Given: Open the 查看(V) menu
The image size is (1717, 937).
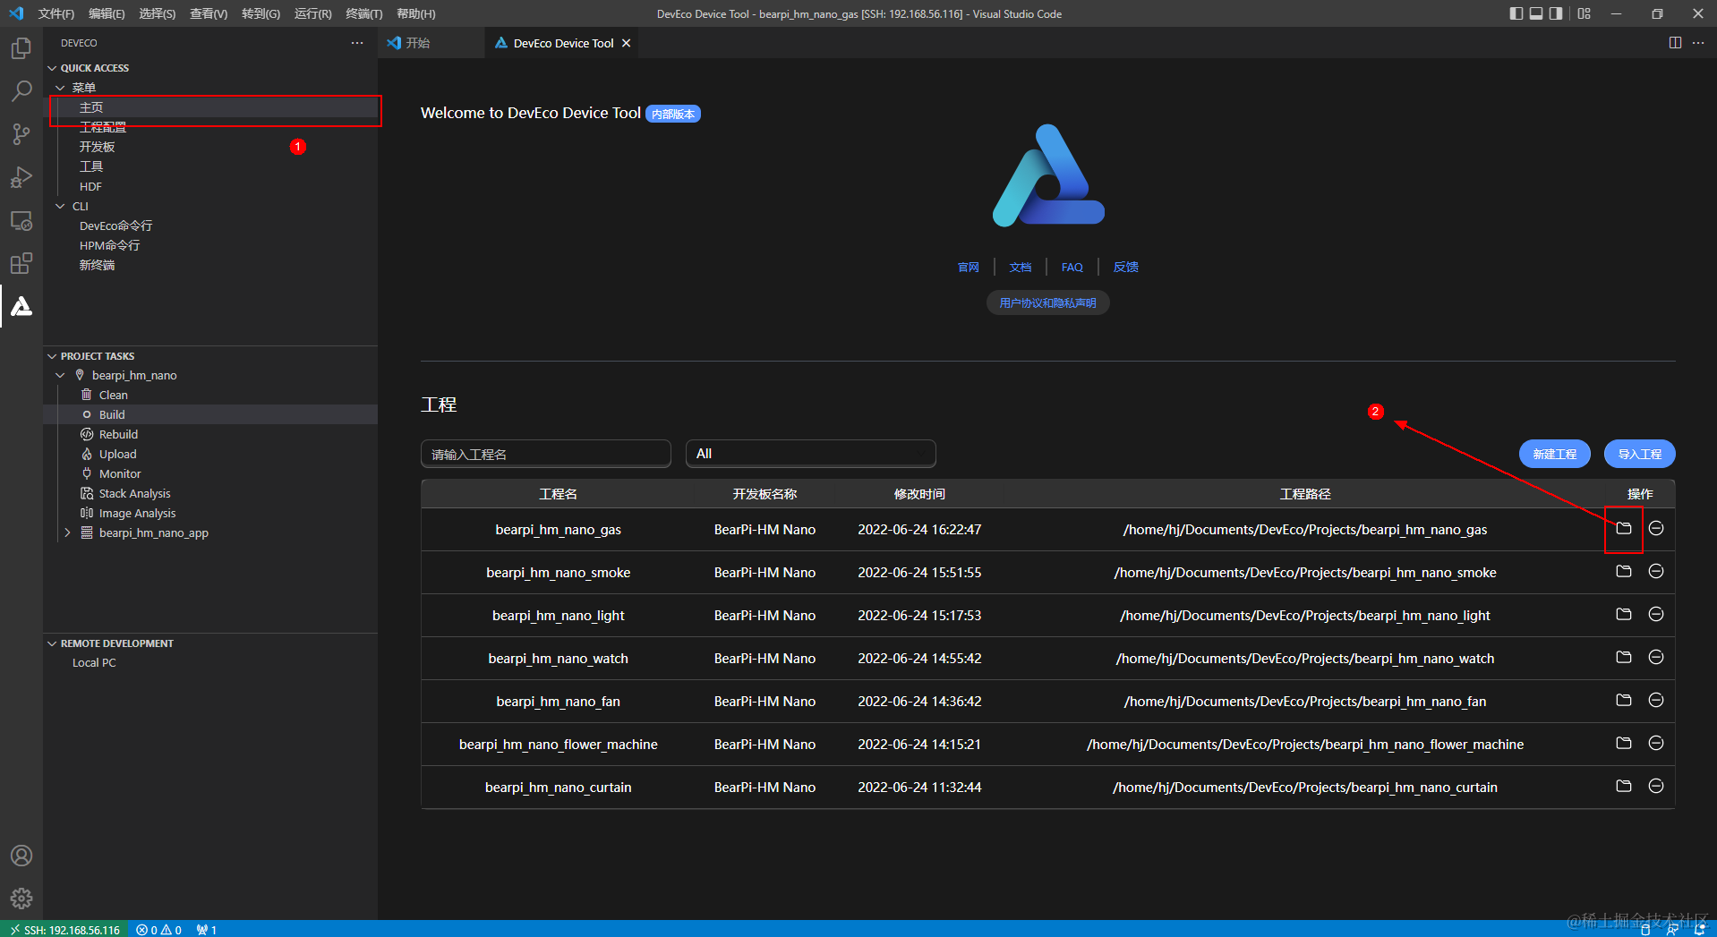Looking at the screenshot, I should [209, 13].
